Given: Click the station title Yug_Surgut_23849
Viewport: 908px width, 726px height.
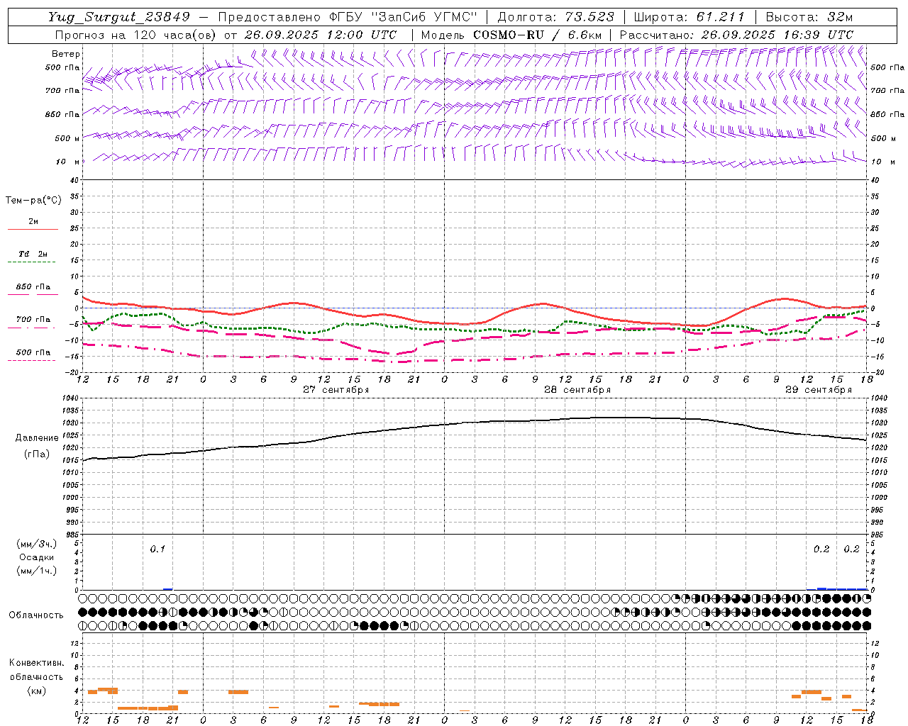Looking at the screenshot, I should coord(119,17).
